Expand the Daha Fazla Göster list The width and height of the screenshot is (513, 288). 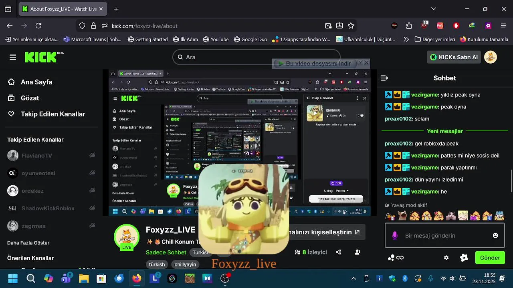28,243
